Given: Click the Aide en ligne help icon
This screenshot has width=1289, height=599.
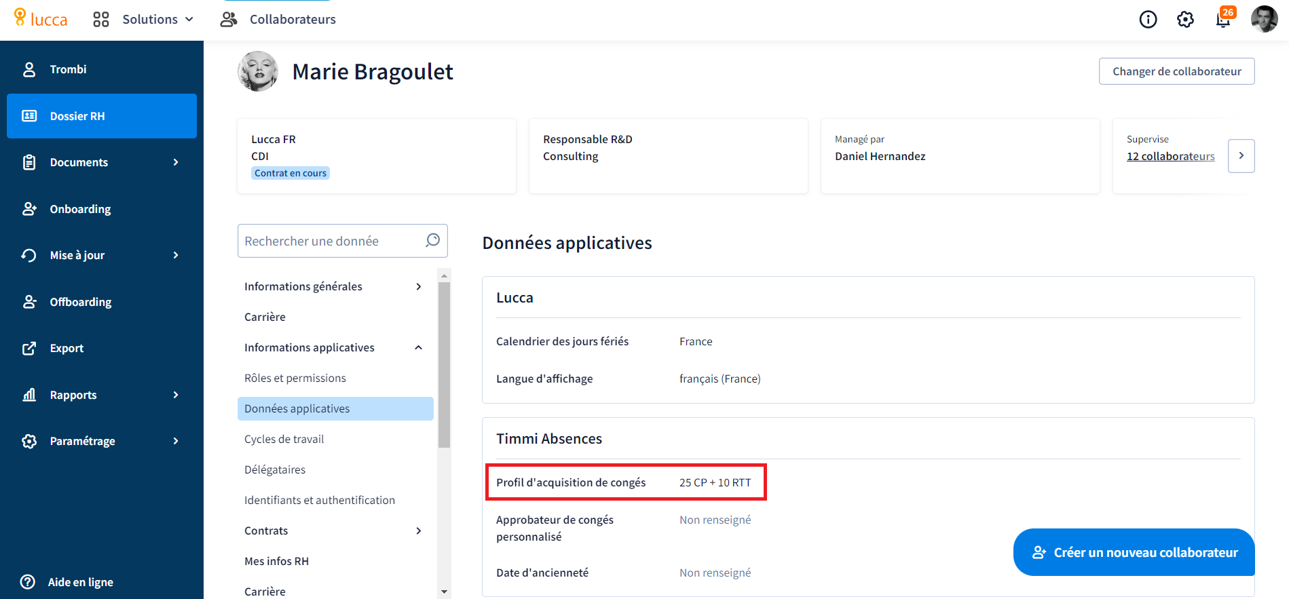Looking at the screenshot, I should point(28,582).
